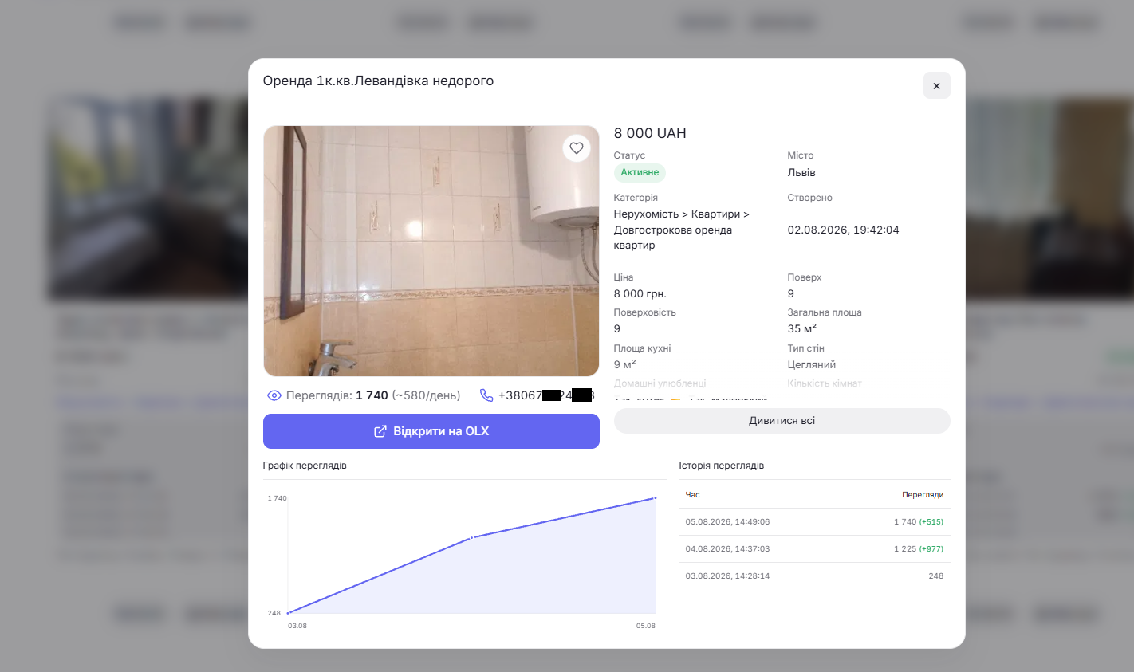Click the title Оренда 1к.кв.Левандівка недорого

[x=378, y=81]
